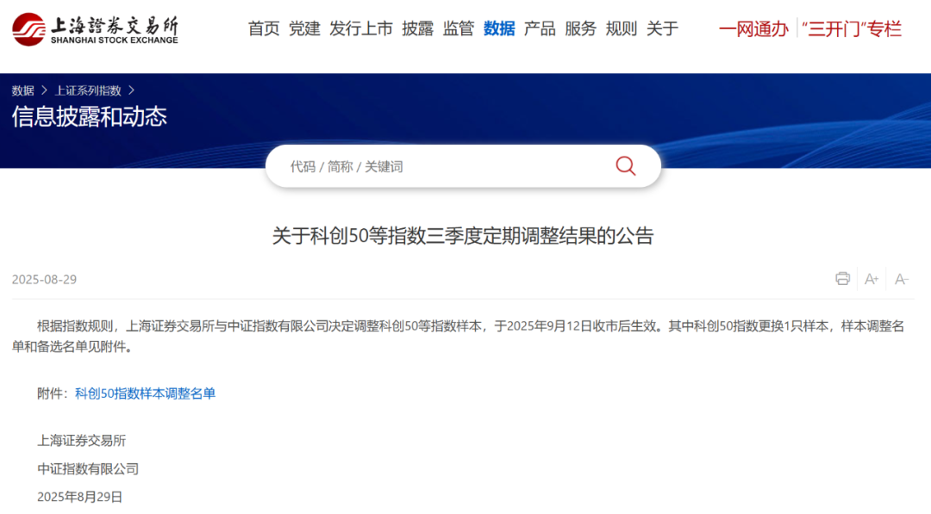
Task: Open the 披露 section
Action: (x=418, y=28)
